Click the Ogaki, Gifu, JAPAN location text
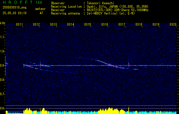Screen dimensions: 179x114 118,7
